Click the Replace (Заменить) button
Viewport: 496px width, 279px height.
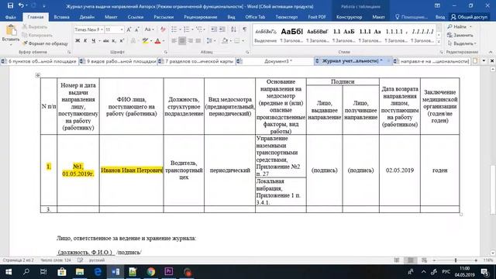coord(460,35)
